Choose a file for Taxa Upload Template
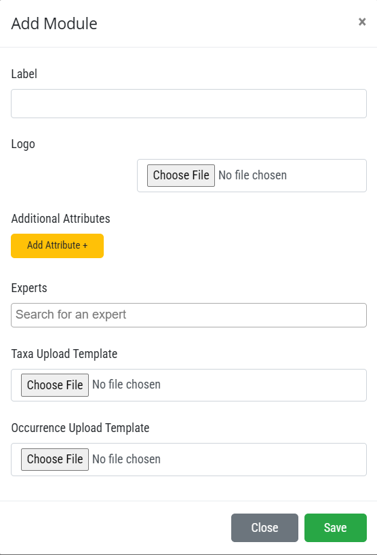The height and width of the screenshot is (555, 377). point(55,385)
